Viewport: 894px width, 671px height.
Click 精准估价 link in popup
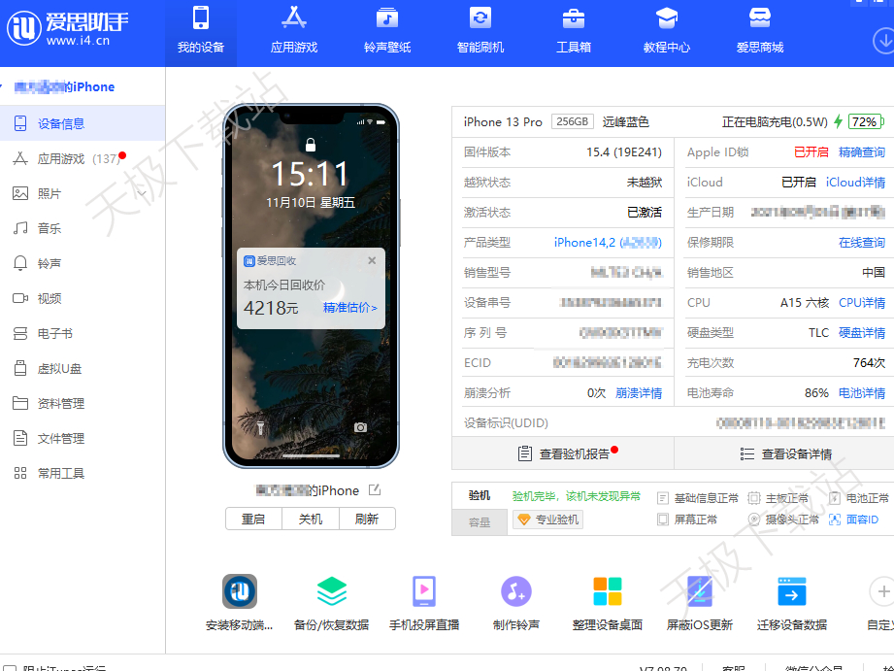tap(350, 308)
